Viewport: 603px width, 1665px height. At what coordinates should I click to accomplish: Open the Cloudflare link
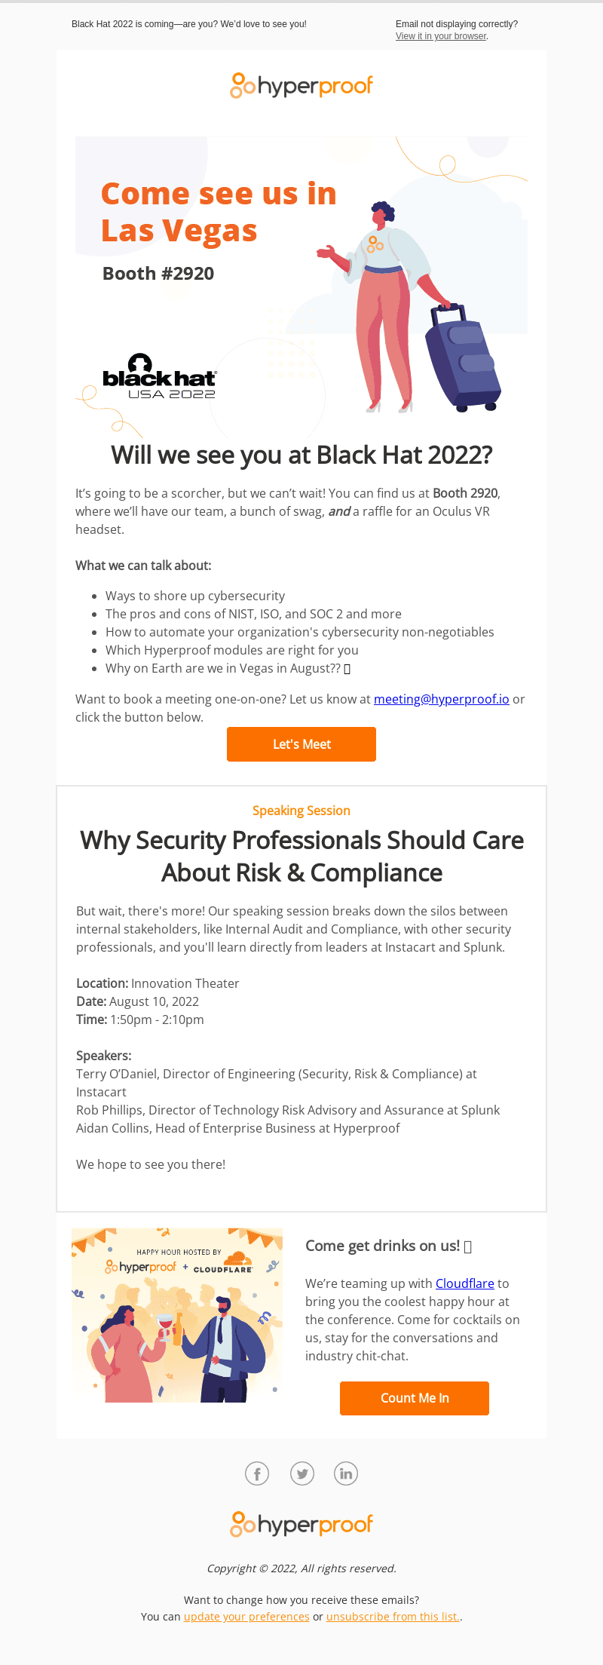pyautogui.click(x=465, y=1283)
